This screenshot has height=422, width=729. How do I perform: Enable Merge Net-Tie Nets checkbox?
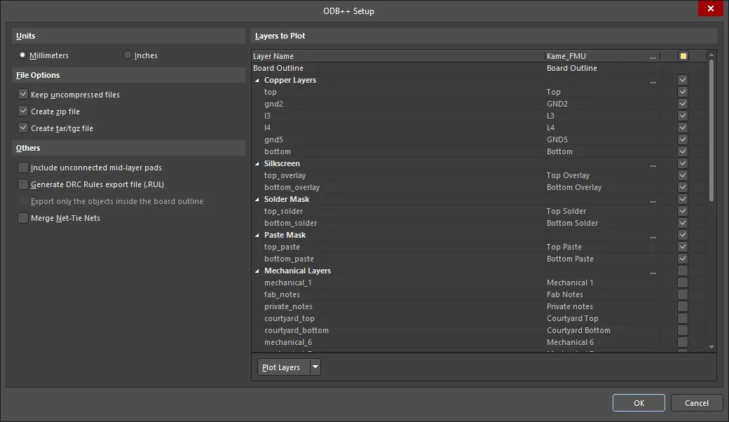[22, 218]
